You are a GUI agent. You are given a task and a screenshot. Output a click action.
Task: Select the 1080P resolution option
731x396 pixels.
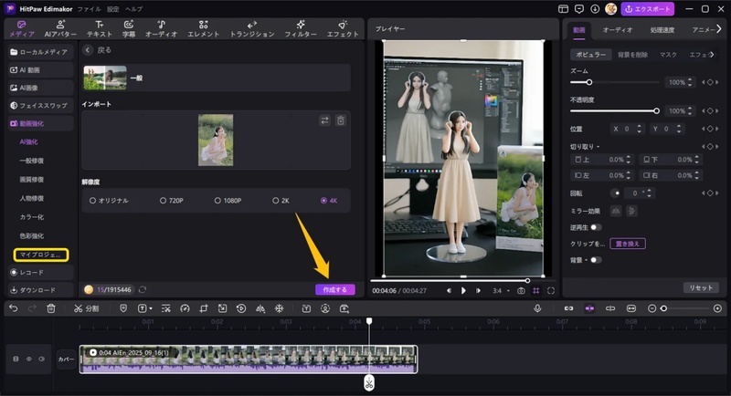(x=219, y=200)
